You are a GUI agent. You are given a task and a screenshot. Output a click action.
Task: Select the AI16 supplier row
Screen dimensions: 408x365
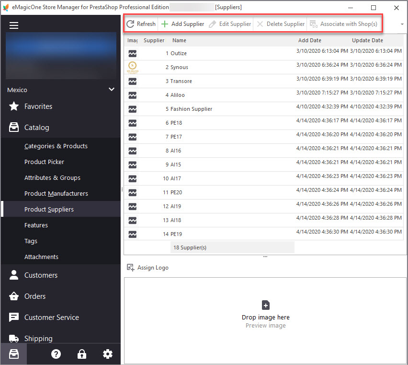(x=263, y=151)
